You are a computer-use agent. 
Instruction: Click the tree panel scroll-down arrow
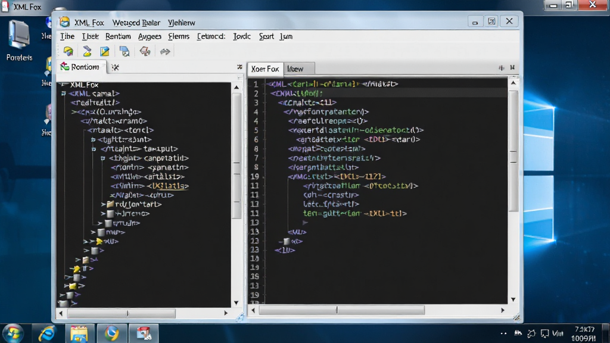pos(236,303)
